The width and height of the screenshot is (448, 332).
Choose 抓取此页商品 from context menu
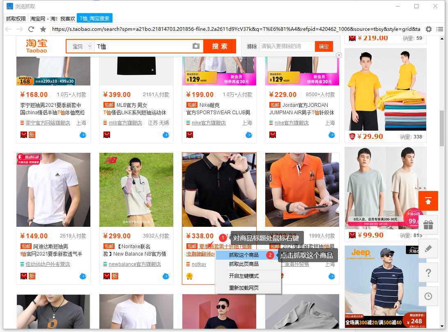[244, 264]
